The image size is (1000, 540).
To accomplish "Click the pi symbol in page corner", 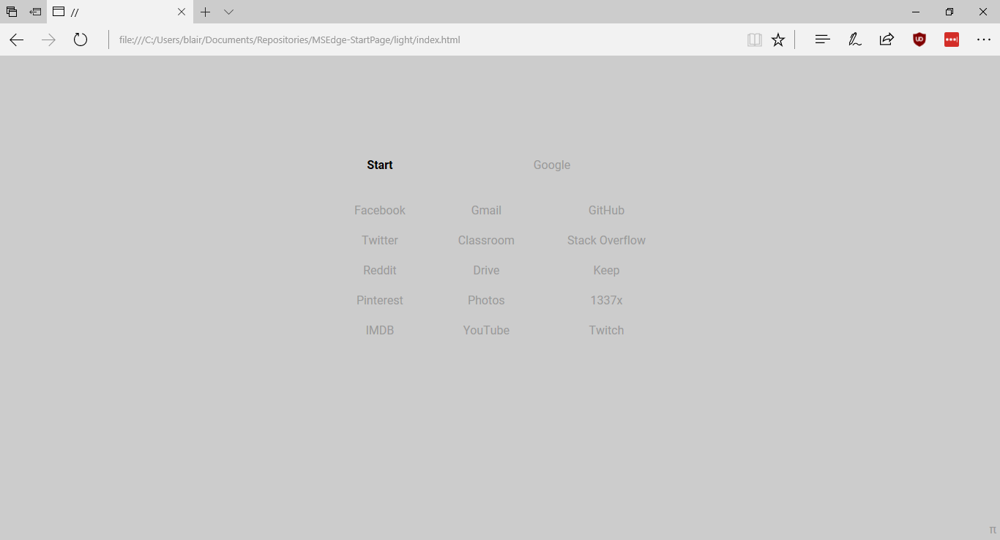I will point(993,530).
